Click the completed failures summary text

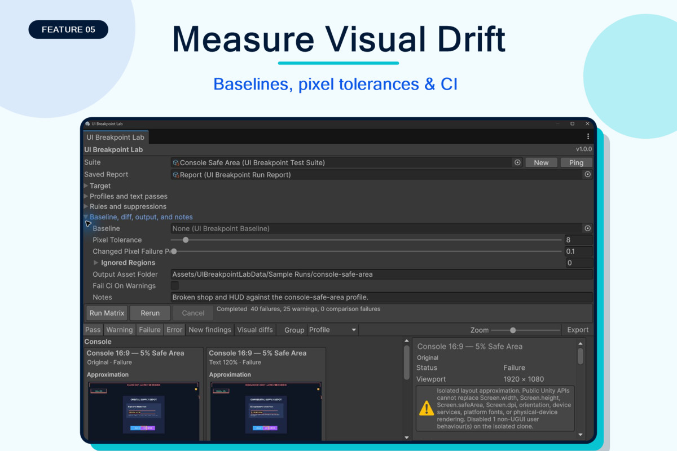click(298, 309)
